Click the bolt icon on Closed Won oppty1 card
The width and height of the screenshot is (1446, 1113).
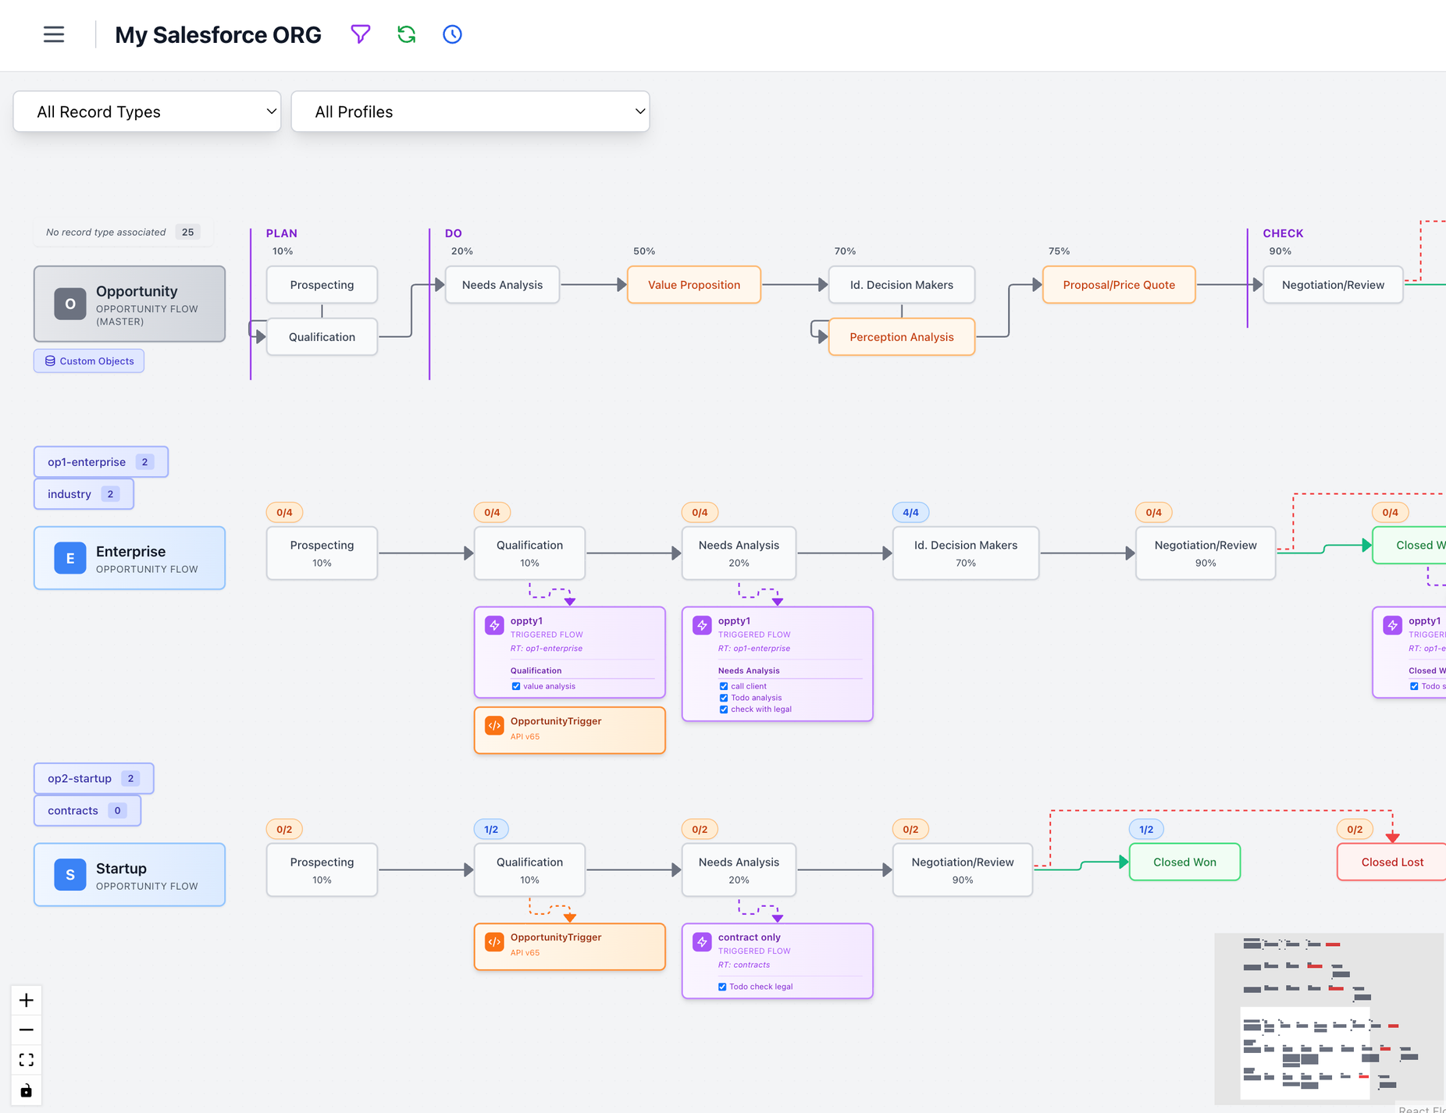point(1392,625)
